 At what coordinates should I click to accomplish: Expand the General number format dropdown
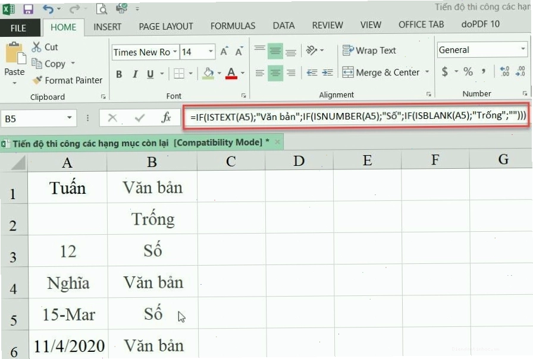tap(523, 49)
